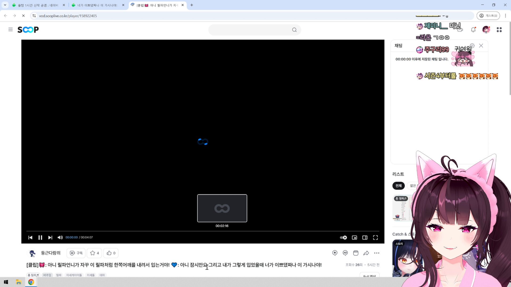This screenshot has width=511, height=287.
Task: Open the notifications bell
Action: [473, 30]
